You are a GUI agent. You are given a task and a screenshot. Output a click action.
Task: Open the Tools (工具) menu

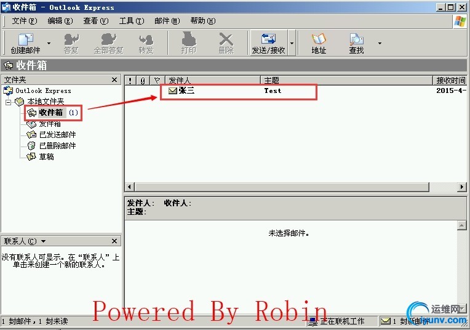(x=131, y=21)
